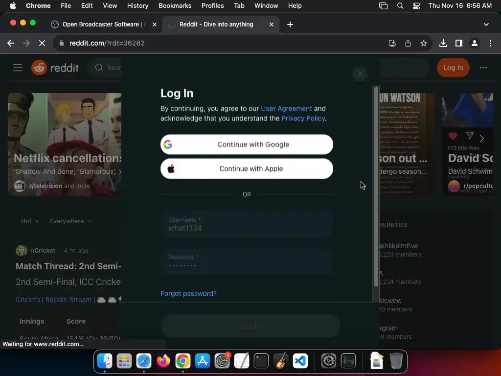Open Chrome downloads

[443, 43]
